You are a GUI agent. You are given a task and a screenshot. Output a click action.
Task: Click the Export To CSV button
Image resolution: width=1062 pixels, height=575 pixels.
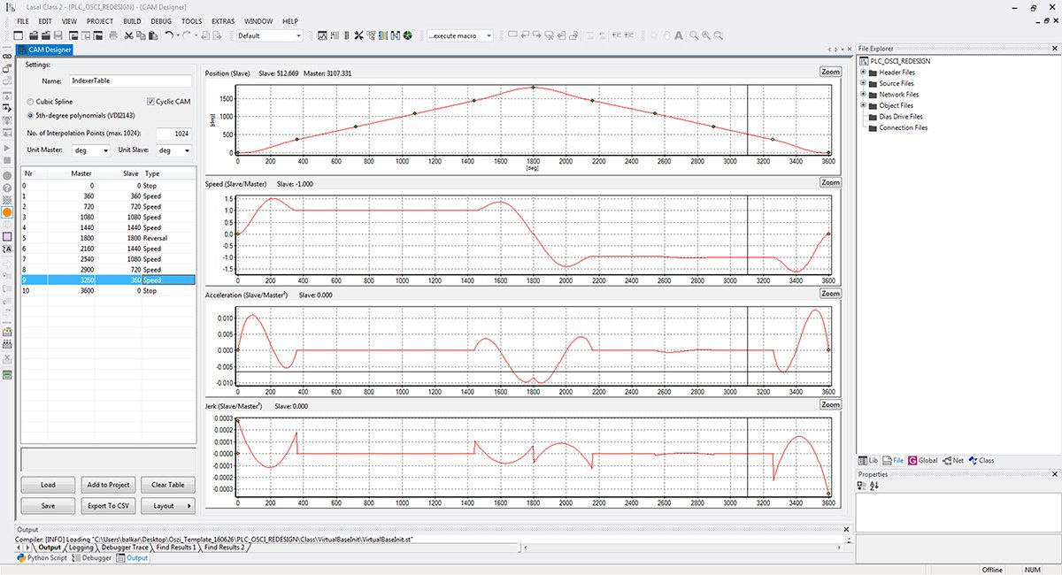108,506
